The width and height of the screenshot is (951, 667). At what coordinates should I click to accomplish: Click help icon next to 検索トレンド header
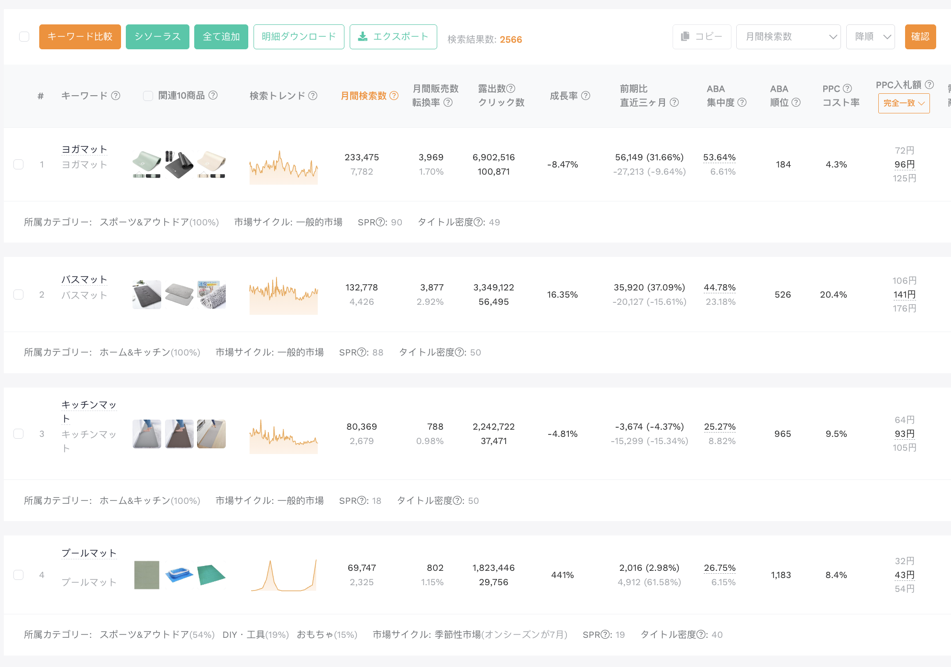[313, 96]
